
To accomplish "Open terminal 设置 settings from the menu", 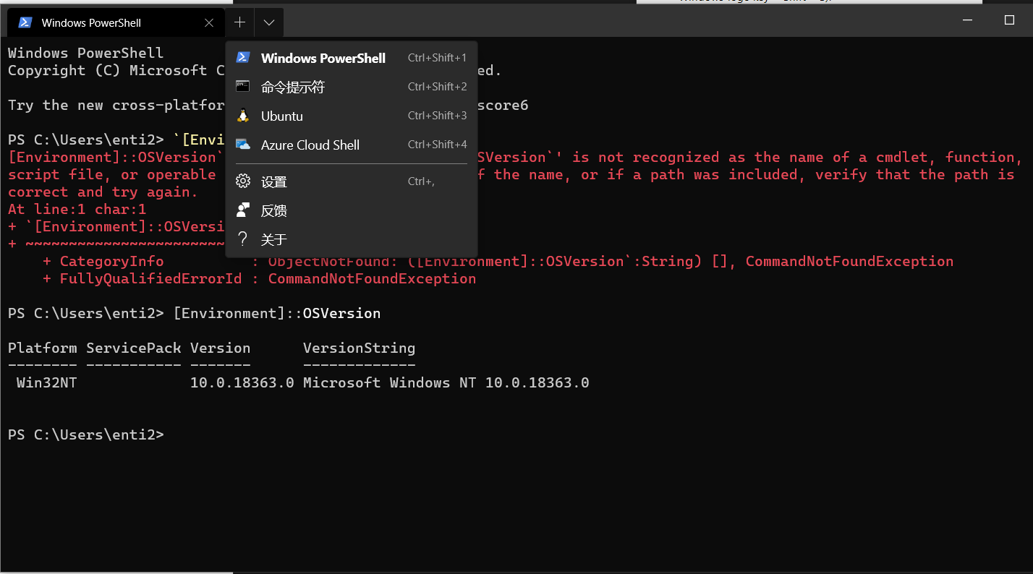I will tap(273, 181).
